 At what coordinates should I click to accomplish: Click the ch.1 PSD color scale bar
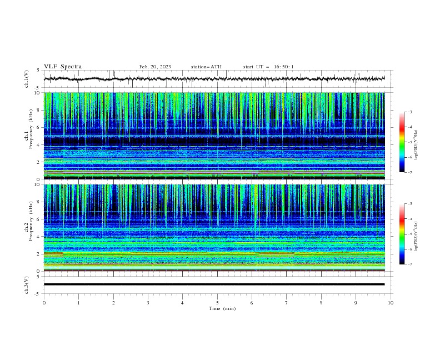click(402, 142)
